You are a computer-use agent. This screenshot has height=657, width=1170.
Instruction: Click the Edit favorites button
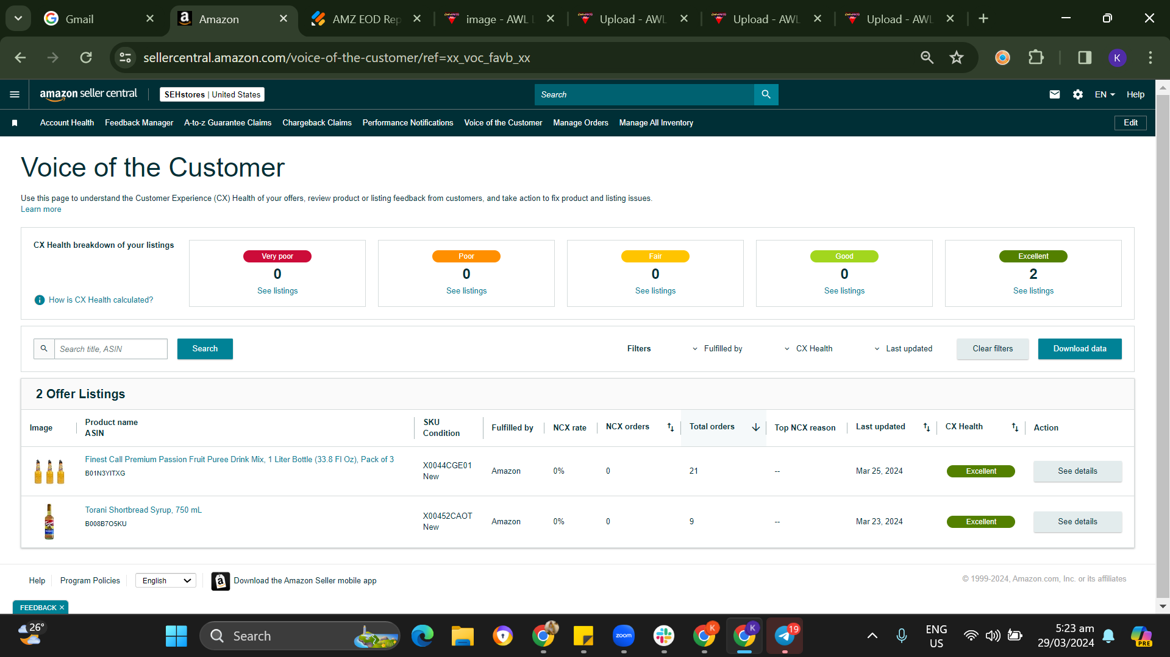(1130, 123)
